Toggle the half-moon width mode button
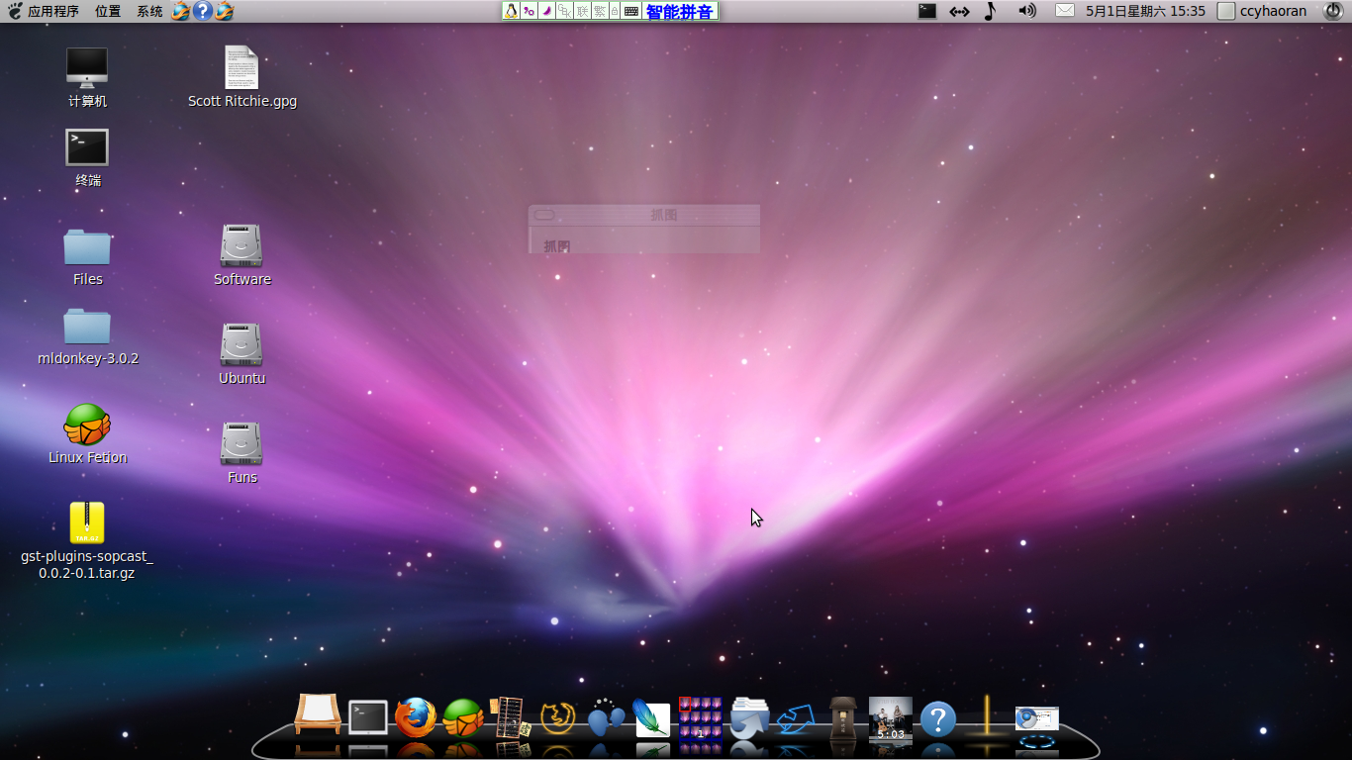Screen dimensions: 1352x760 546,11
